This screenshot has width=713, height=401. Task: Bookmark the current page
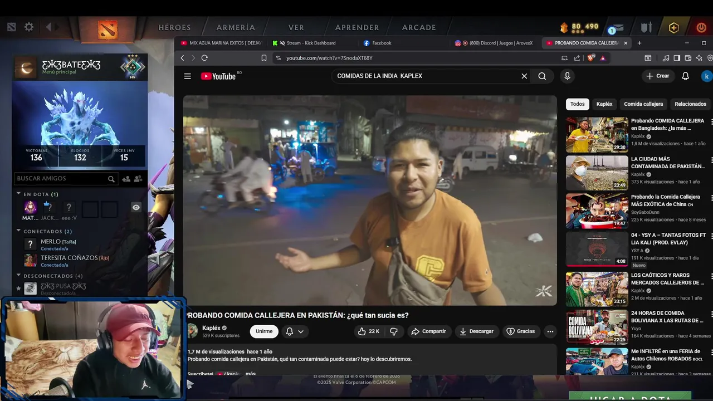click(x=264, y=58)
